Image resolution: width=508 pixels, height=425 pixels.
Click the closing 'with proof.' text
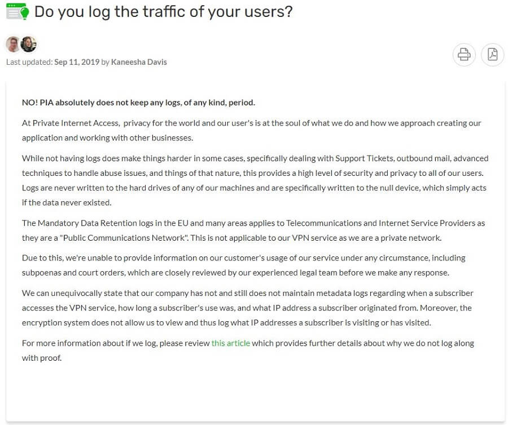42,358
